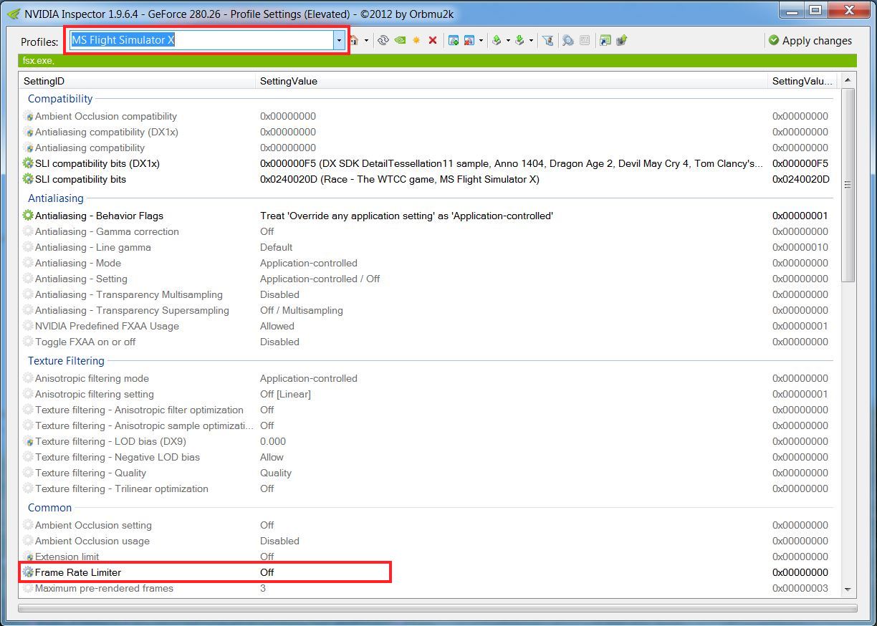Click the green NVIDIA logo toolbar icon
877x626 pixels.
point(400,41)
